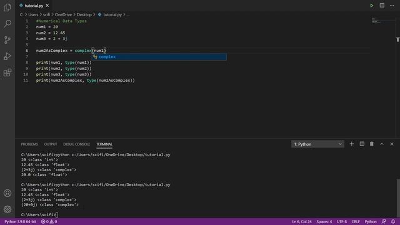400x225 pixels.
Task: Select the tutorial.py editor tab
Action: tap(34, 6)
